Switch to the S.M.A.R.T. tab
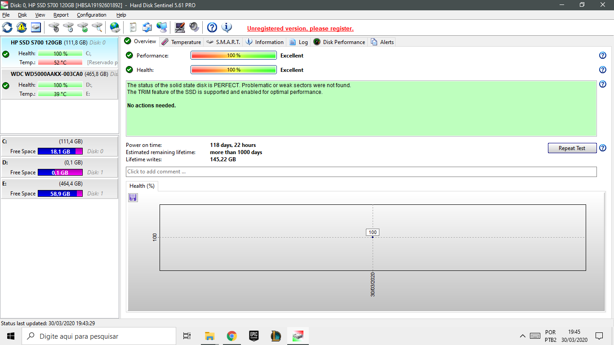 (223, 42)
